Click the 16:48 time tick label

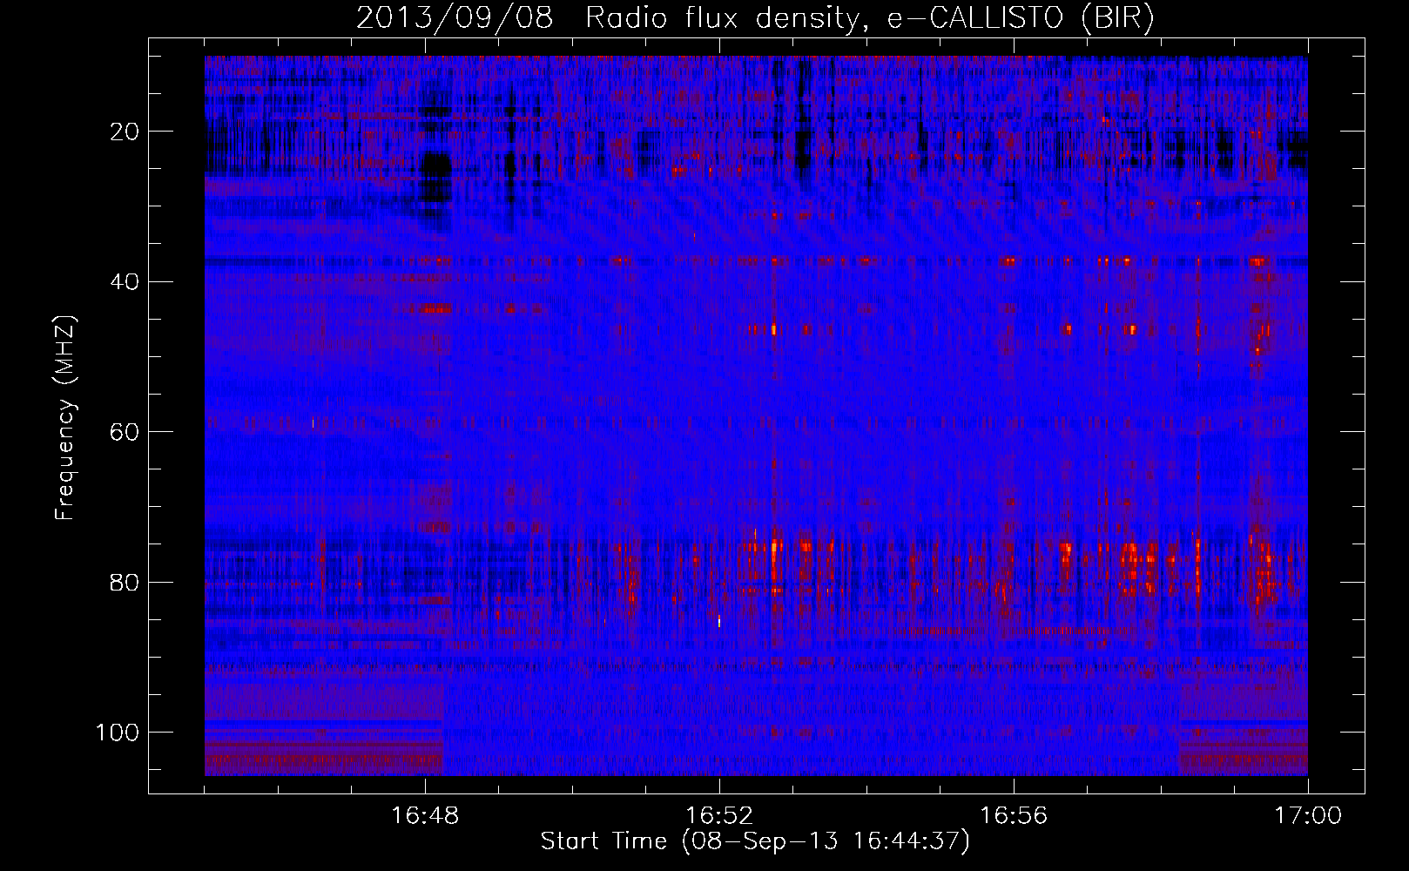425,816
